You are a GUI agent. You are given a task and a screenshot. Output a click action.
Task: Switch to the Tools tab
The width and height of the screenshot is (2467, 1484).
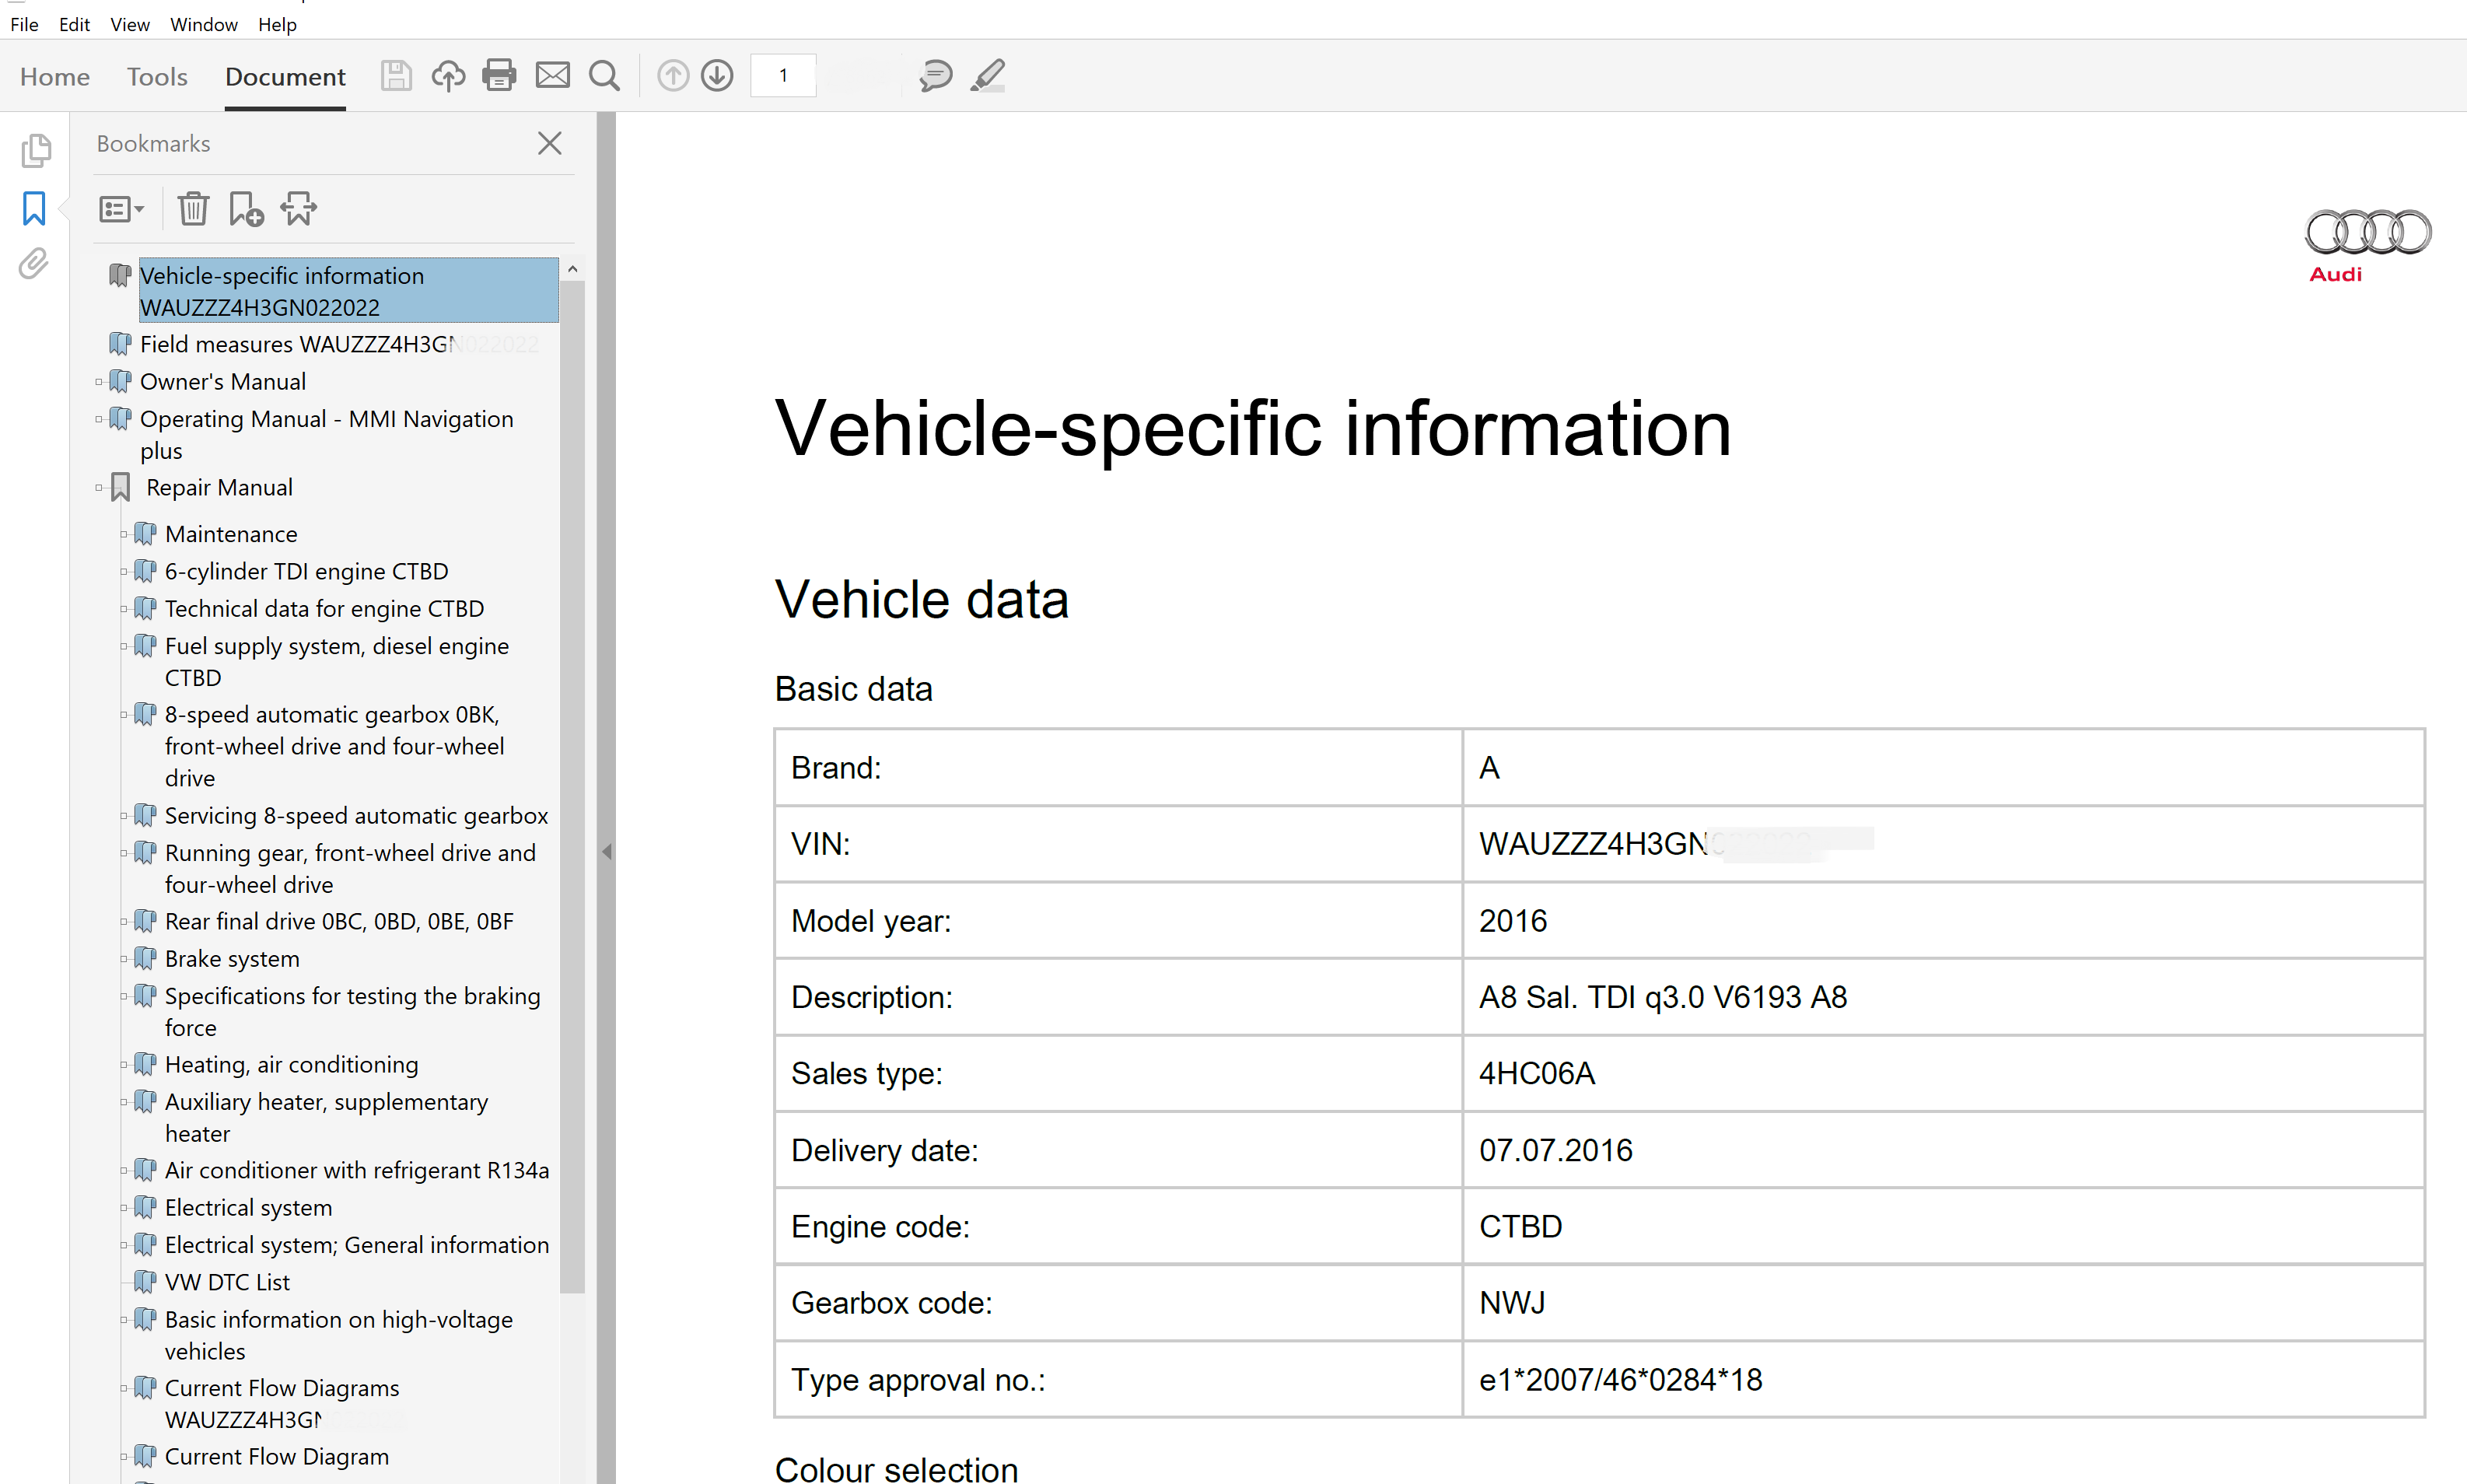[157, 76]
